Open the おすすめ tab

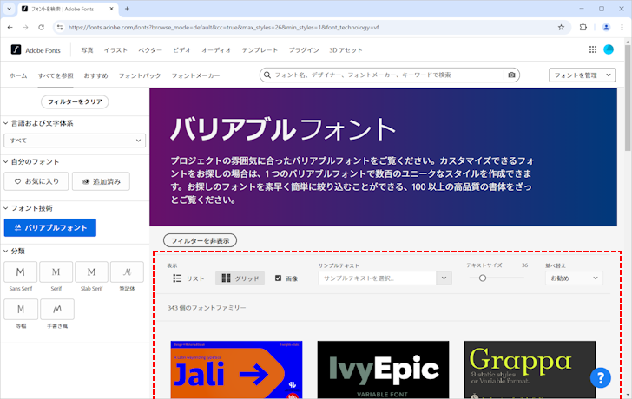pyautogui.click(x=95, y=75)
